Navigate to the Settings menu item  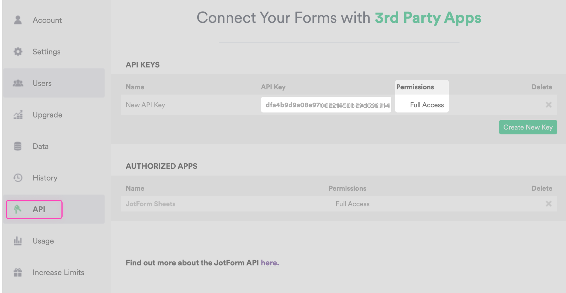pos(47,51)
